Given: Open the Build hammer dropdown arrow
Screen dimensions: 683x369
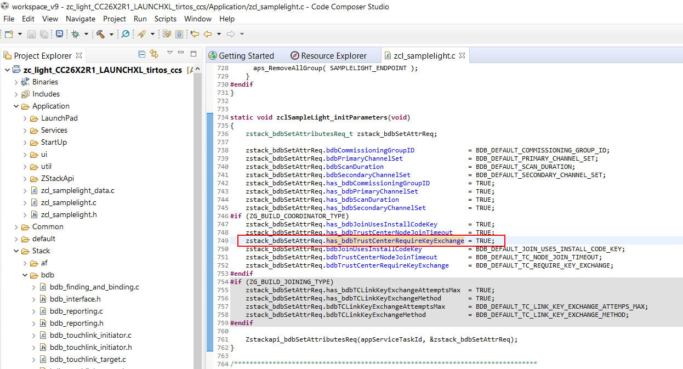Looking at the screenshot, I should click(x=111, y=34).
